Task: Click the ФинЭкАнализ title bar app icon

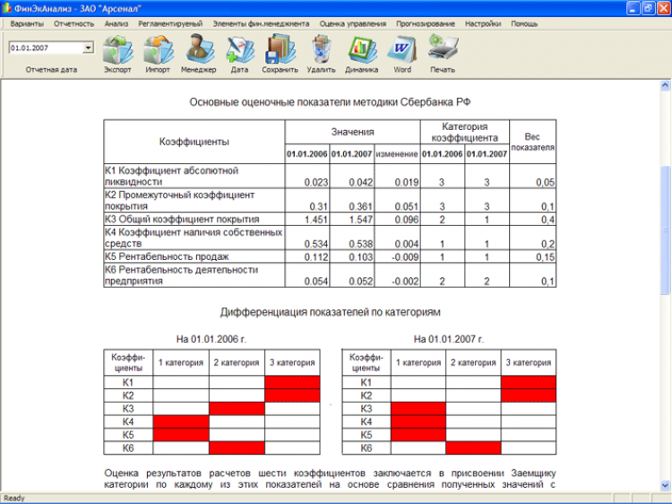Action: [6, 8]
